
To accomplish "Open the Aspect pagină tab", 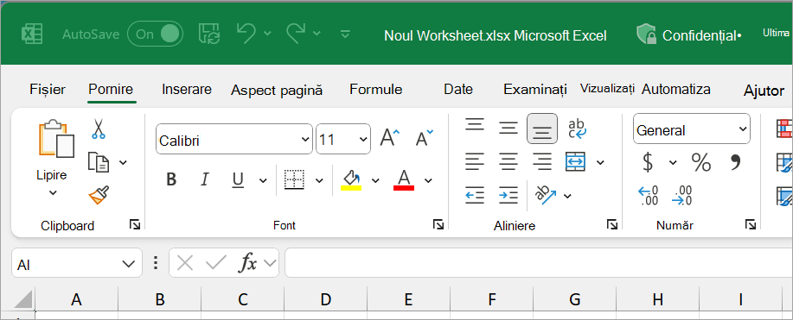I will coord(277,91).
